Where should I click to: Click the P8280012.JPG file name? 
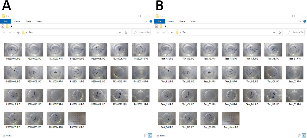pos(98,81)
